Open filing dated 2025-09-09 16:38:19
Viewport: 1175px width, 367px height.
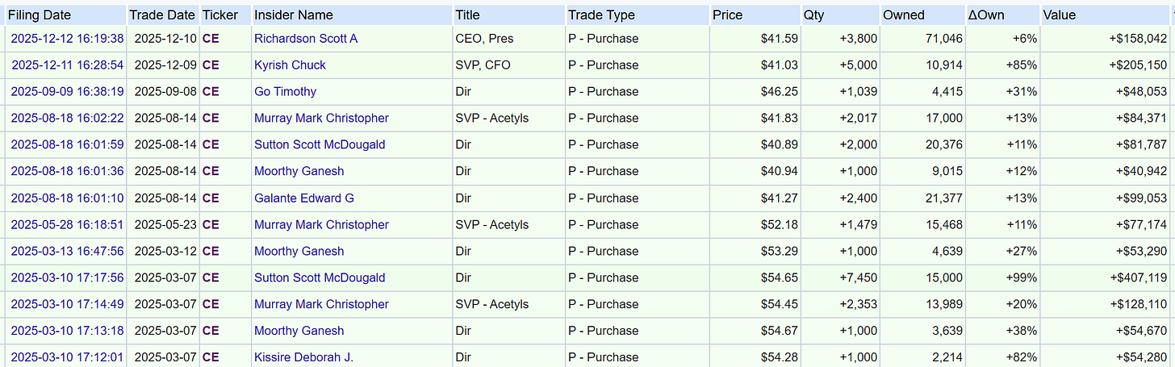point(67,92)
